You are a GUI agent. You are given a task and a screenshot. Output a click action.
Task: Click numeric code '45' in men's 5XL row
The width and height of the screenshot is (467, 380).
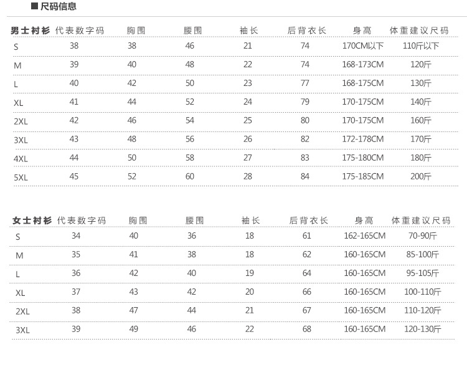click(x=74, y=176)
